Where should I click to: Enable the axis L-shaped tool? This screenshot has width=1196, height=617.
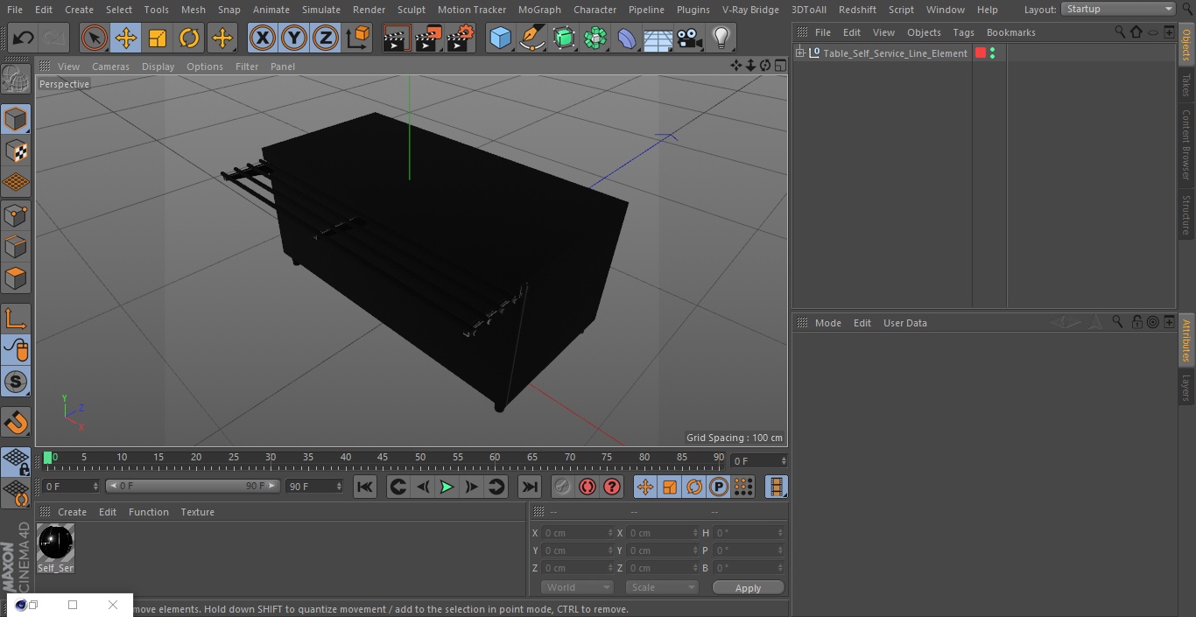[x=16, y=319]
